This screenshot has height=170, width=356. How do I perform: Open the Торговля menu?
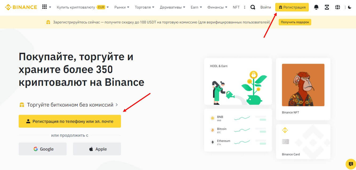pyautogui.click(x=144, y=7)
